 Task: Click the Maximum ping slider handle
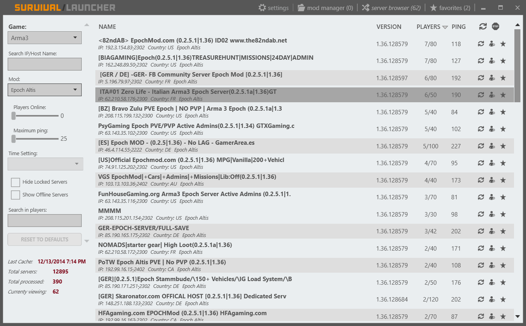click(13, 139)
